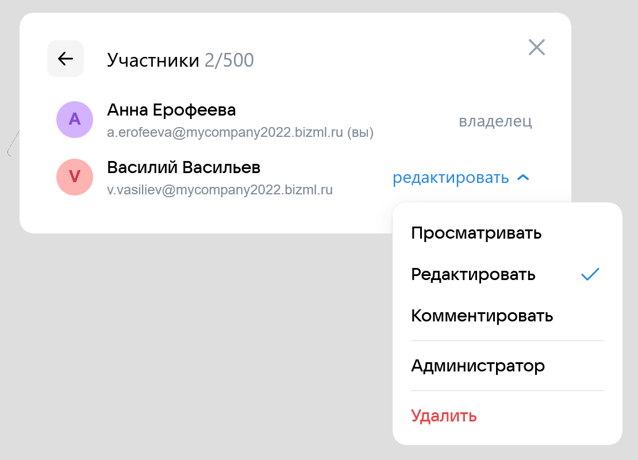The height and width of the screenshot is (460, 638).
Task: Click the name Василий Васильев
Action: pyautogui.click(x=184, y=167)
